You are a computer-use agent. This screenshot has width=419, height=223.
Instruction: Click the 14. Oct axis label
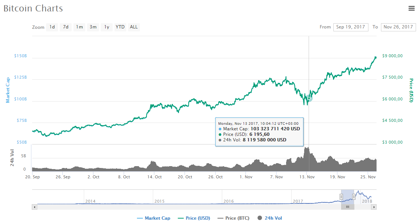pyautogui.click(x=154, y=177)
